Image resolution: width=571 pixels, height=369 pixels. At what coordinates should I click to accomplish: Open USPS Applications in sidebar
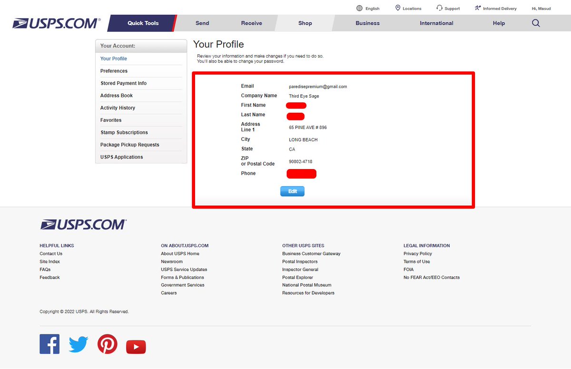coord(121,157)
